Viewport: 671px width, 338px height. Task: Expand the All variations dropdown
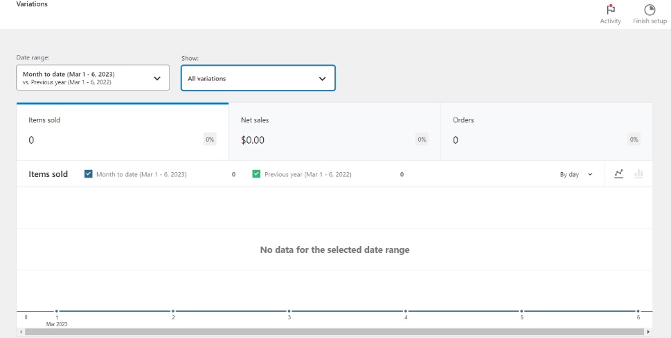point(258,78)
